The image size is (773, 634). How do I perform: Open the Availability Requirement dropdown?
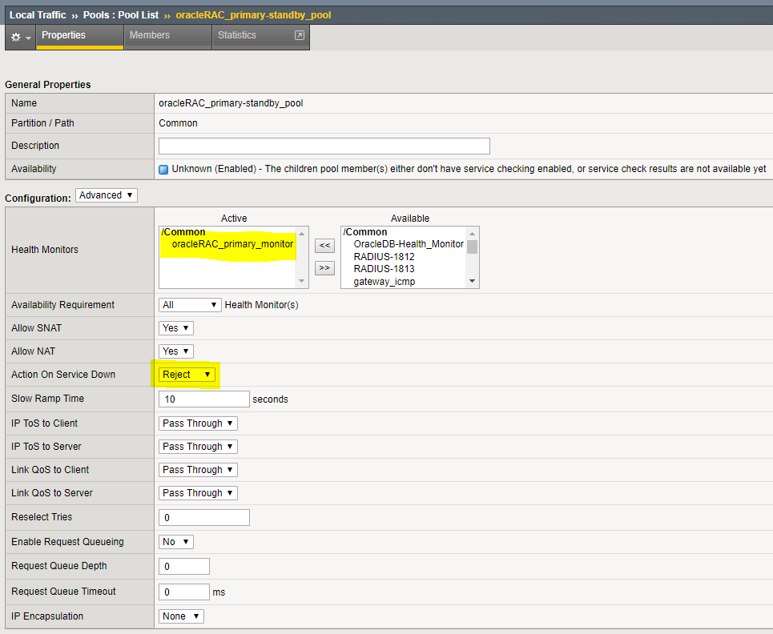pos(190,305)
